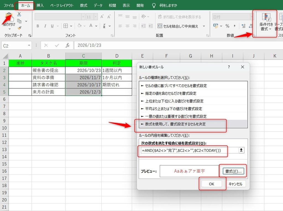
Task: Increase font size with larger A icon
Action: [102, 17]
